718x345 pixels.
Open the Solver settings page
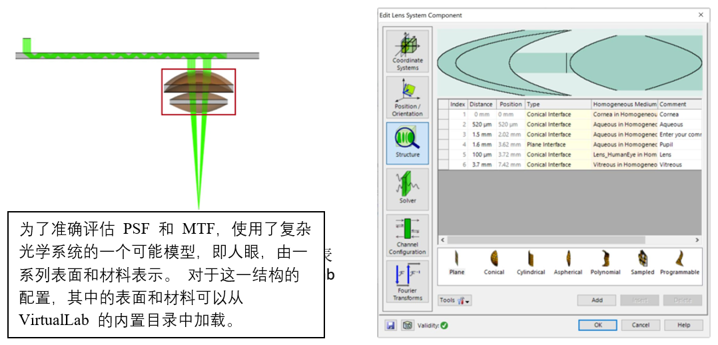(x=408, y=188)
